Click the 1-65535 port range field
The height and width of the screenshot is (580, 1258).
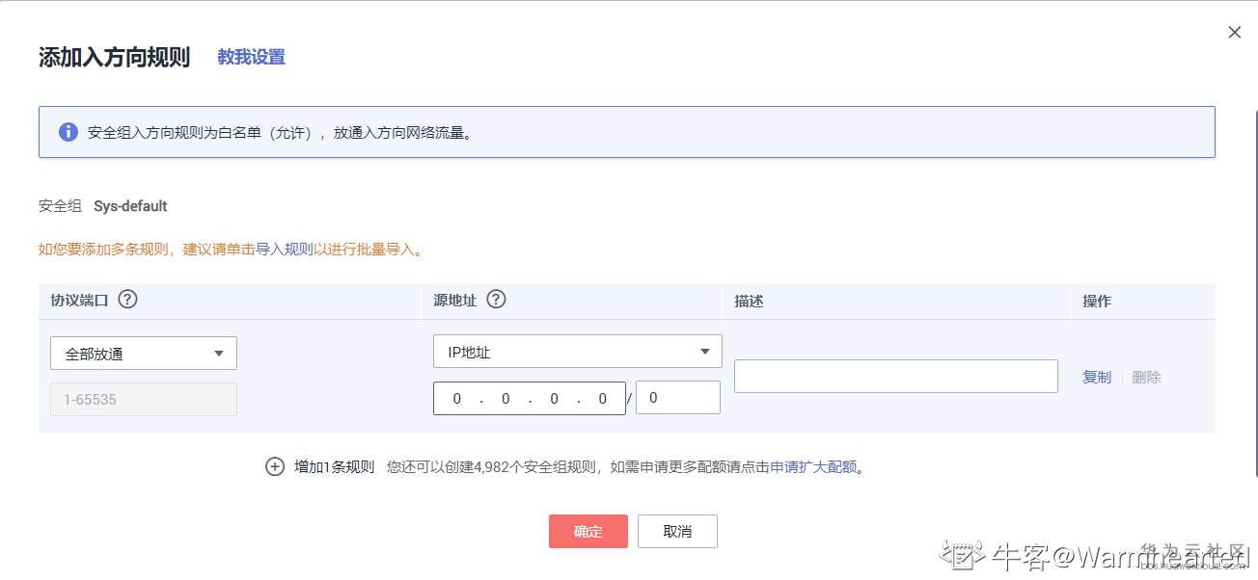(144, 399)
